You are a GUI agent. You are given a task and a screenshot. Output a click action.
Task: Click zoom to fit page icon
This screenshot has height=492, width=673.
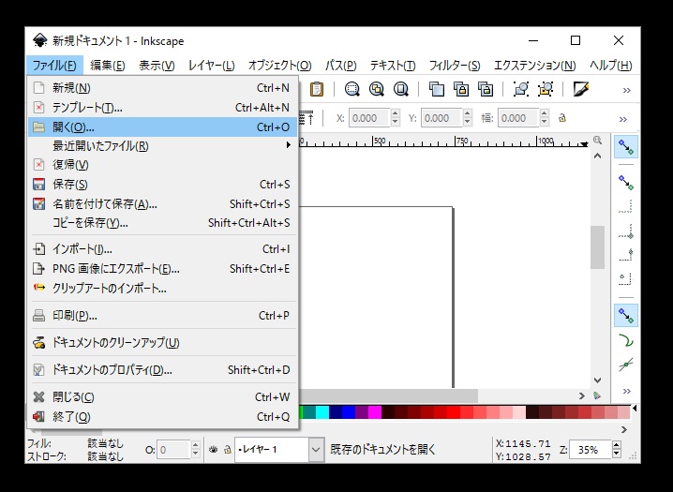[x=401, y=89]
